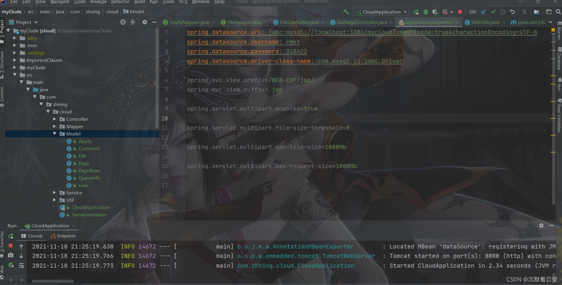Stop the running CloudApplication process

(x=460, y=12)
